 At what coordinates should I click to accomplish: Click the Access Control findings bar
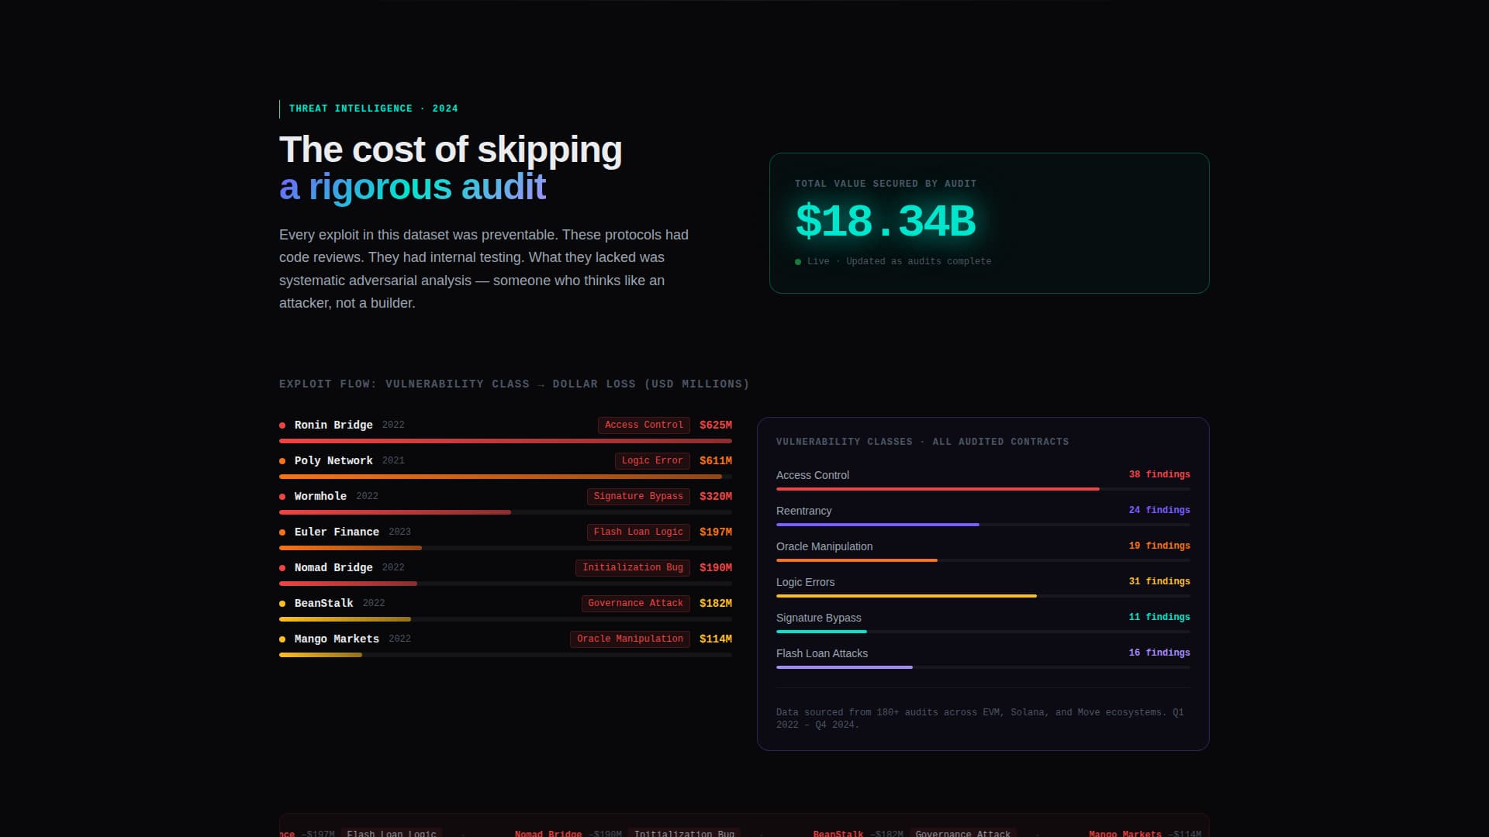[983, 489]
